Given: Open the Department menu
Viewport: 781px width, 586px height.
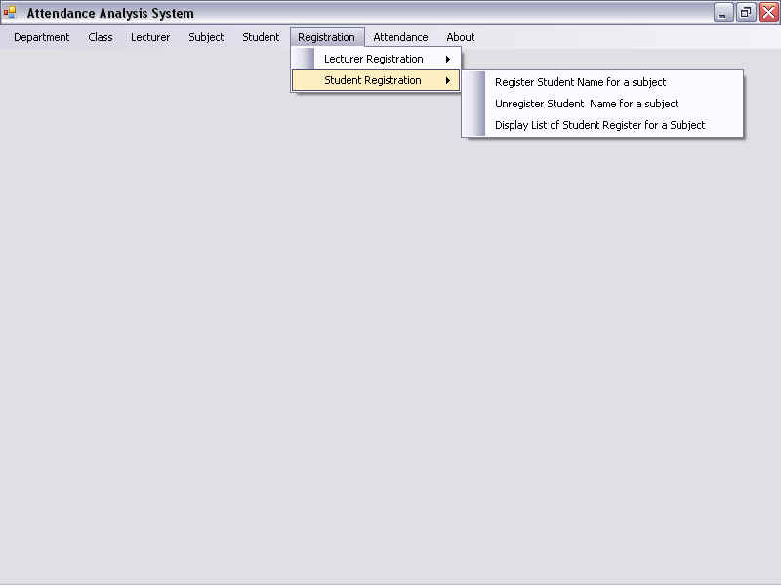Looking at the screenshot, I should 42,37.
